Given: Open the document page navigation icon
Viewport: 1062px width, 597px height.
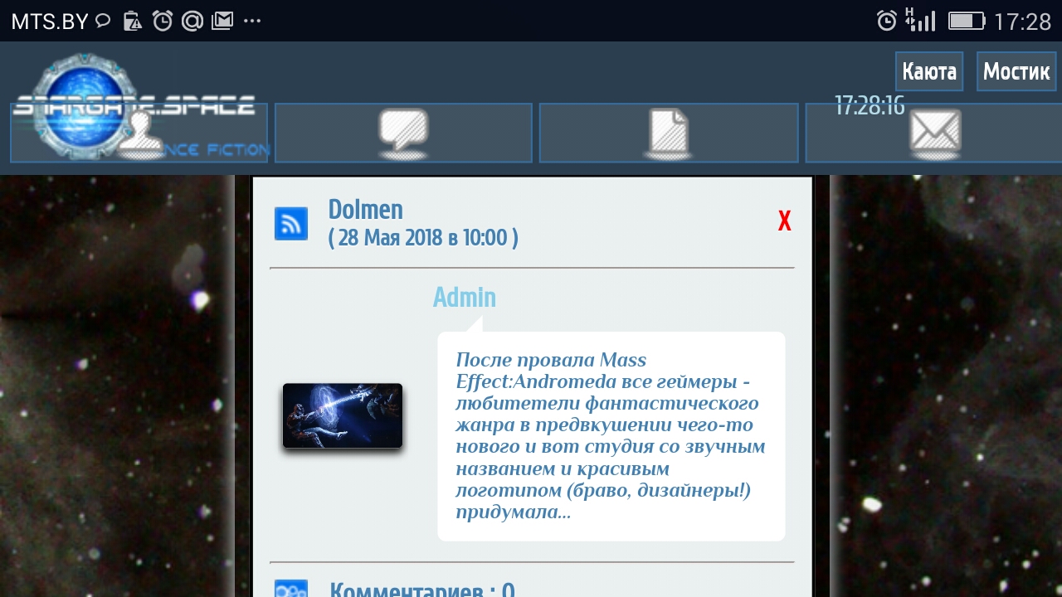Looking at the screenshot, I should pyautogui.click(x=669, y=133).
